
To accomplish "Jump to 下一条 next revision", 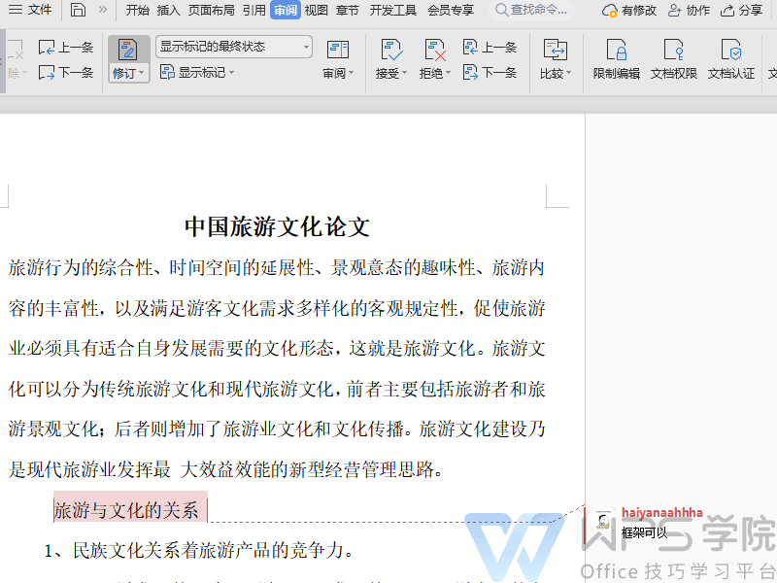I will click(491, 73).
